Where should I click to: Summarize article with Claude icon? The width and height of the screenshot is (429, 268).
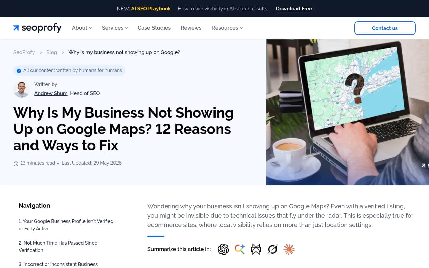pos(289,249)
